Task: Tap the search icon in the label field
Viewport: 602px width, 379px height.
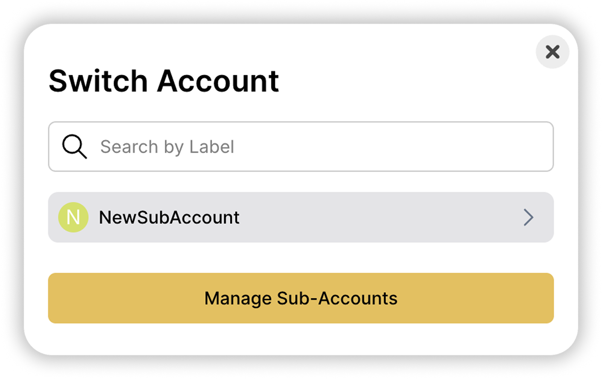Action: (x=74, y=147)
